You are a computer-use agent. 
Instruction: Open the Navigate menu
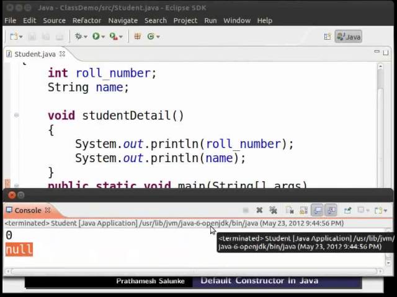[x=123, y=20]
